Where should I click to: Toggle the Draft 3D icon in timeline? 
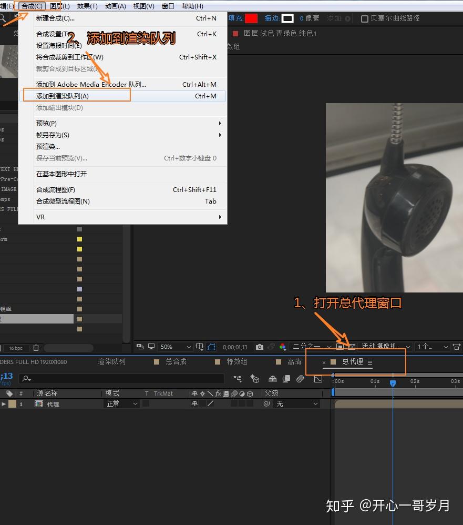255,379
